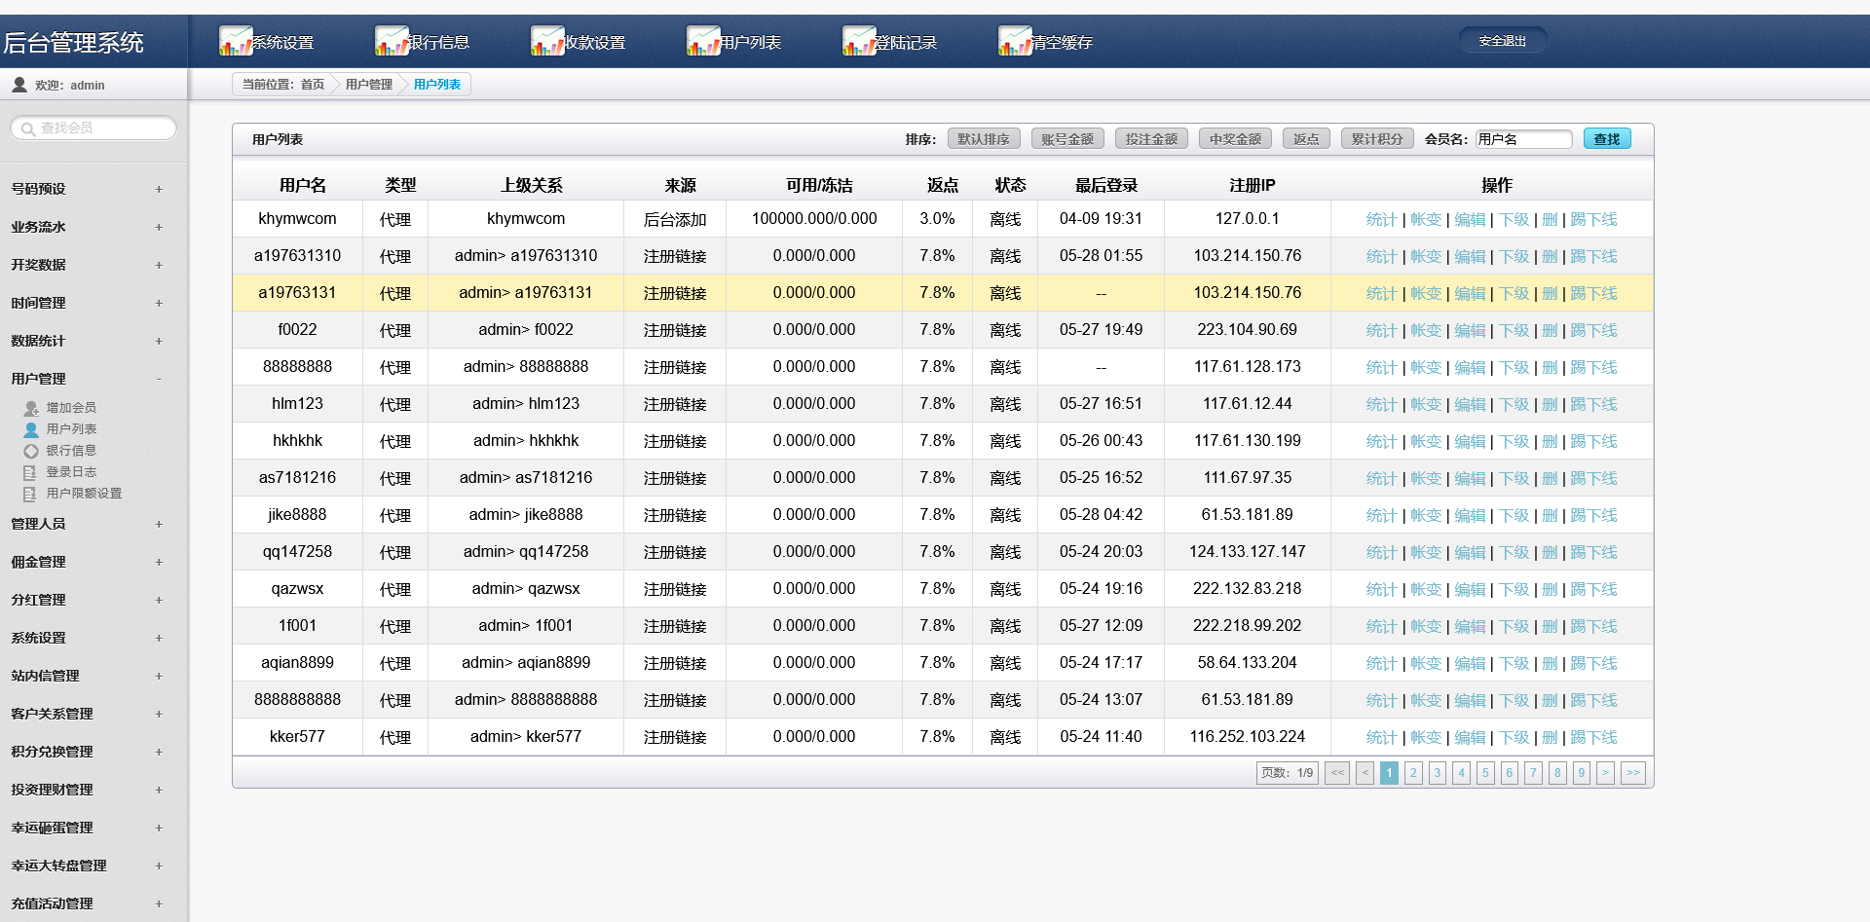Click the 清空缓存 chart icon in top bar
Image resolution: width=1870 pixels, height=922 pixels.
click(x=1015, y=41)
